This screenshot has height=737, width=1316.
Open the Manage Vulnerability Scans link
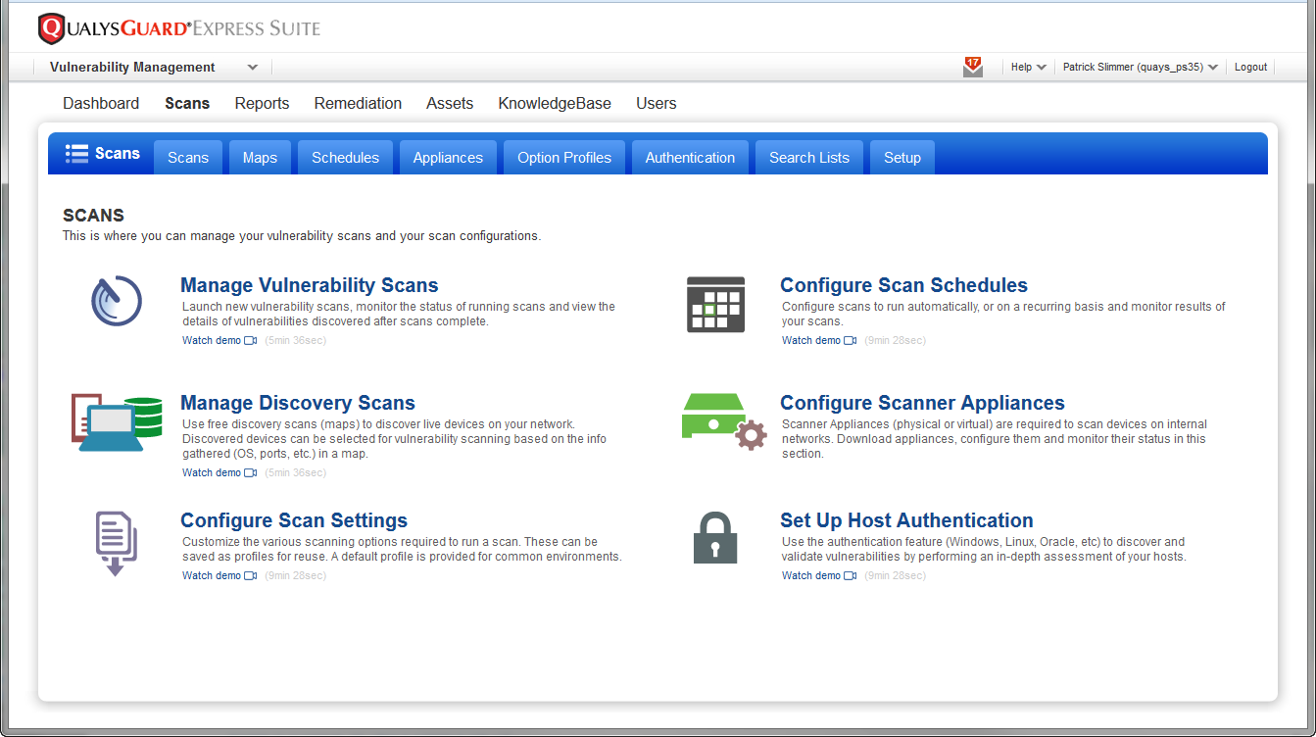310,285
